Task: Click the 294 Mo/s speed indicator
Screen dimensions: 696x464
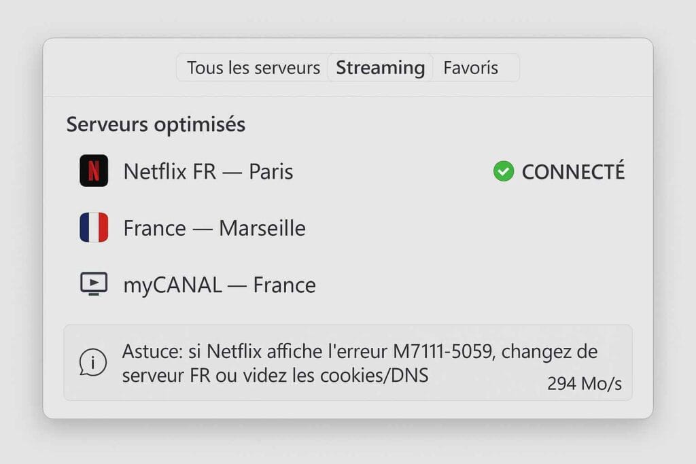Action: [584, 384]
